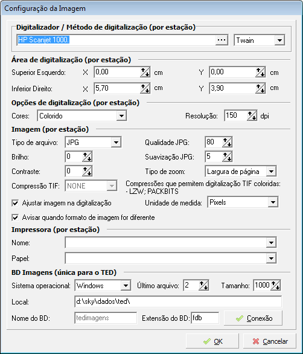Confirm settings with the OK button
The image size is (303, 354).
click(212, 341)
